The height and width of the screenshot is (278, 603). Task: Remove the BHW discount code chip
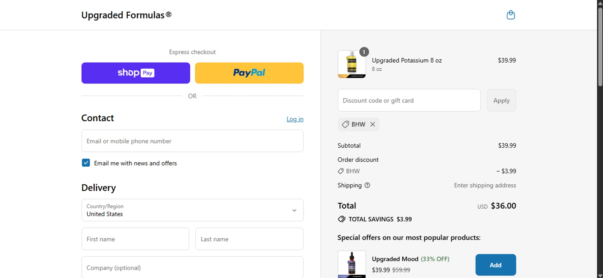tap(372, 125)
